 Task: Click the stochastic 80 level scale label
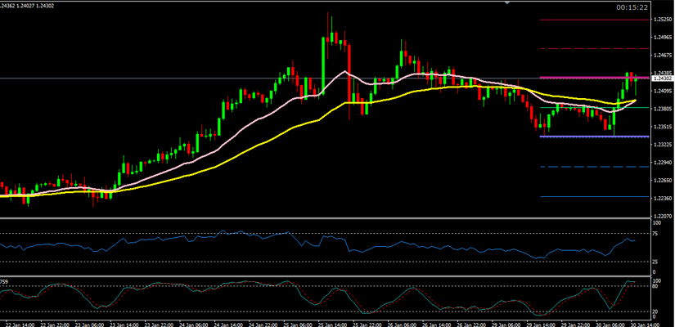657,286
